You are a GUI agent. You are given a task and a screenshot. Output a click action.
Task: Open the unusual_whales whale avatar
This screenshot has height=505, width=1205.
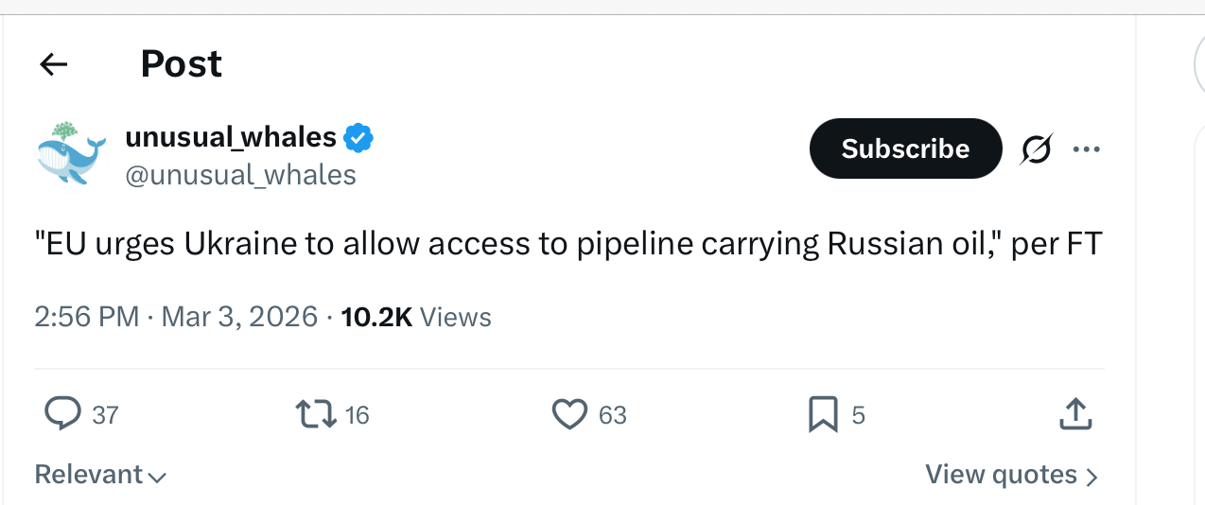coord(73,153)
